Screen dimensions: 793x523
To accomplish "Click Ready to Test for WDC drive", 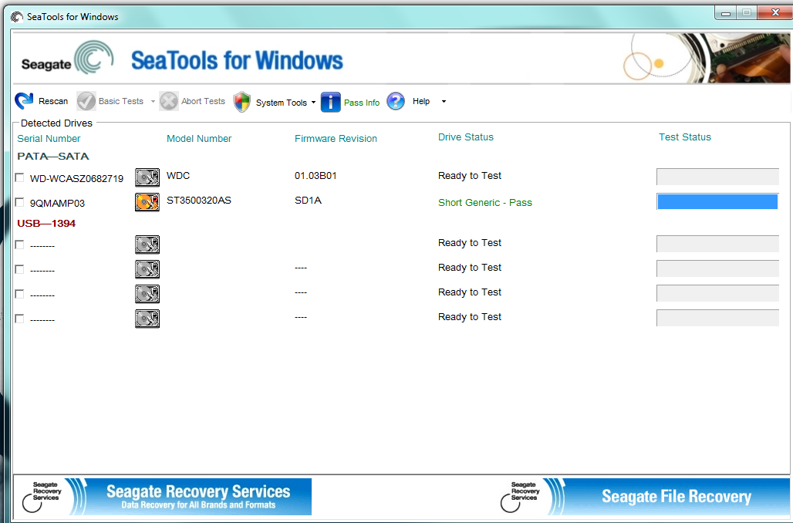I will (469, 176).
